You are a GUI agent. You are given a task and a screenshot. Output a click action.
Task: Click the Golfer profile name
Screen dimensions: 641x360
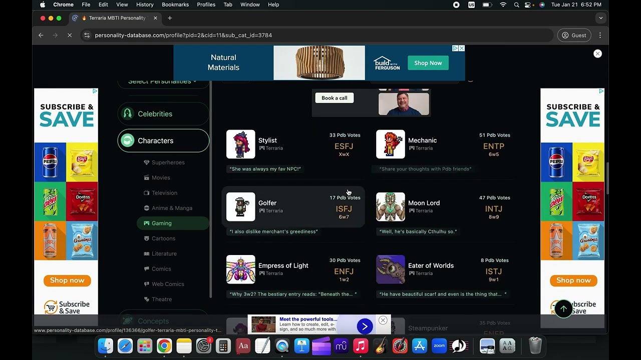click(267, 203)
